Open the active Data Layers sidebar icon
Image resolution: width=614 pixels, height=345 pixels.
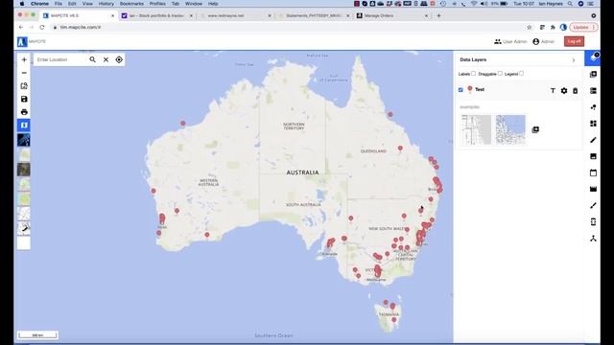coord(593,57)
